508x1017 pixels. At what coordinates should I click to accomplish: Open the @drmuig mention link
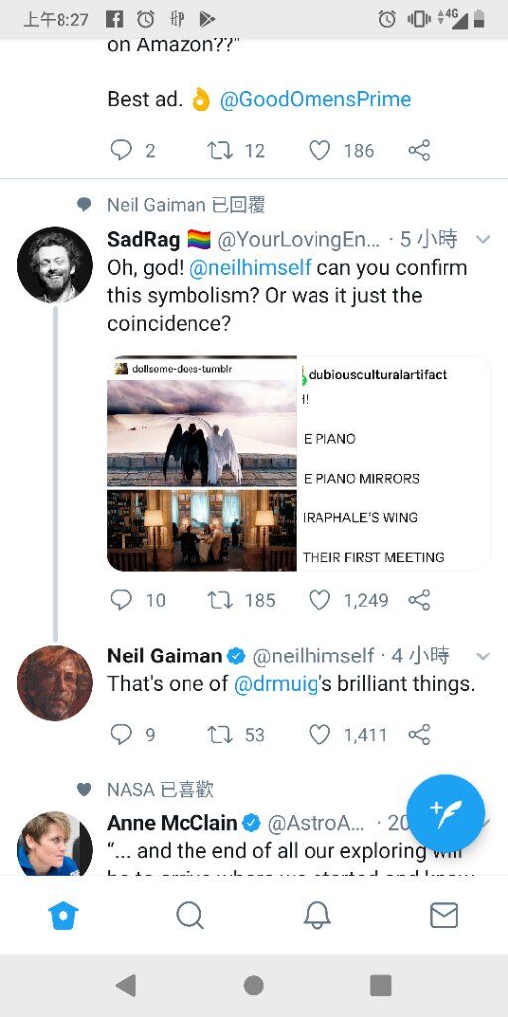(276, 685)
